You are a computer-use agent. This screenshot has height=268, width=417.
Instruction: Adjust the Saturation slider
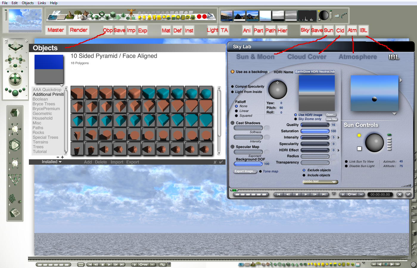click(x=315, y=131)
